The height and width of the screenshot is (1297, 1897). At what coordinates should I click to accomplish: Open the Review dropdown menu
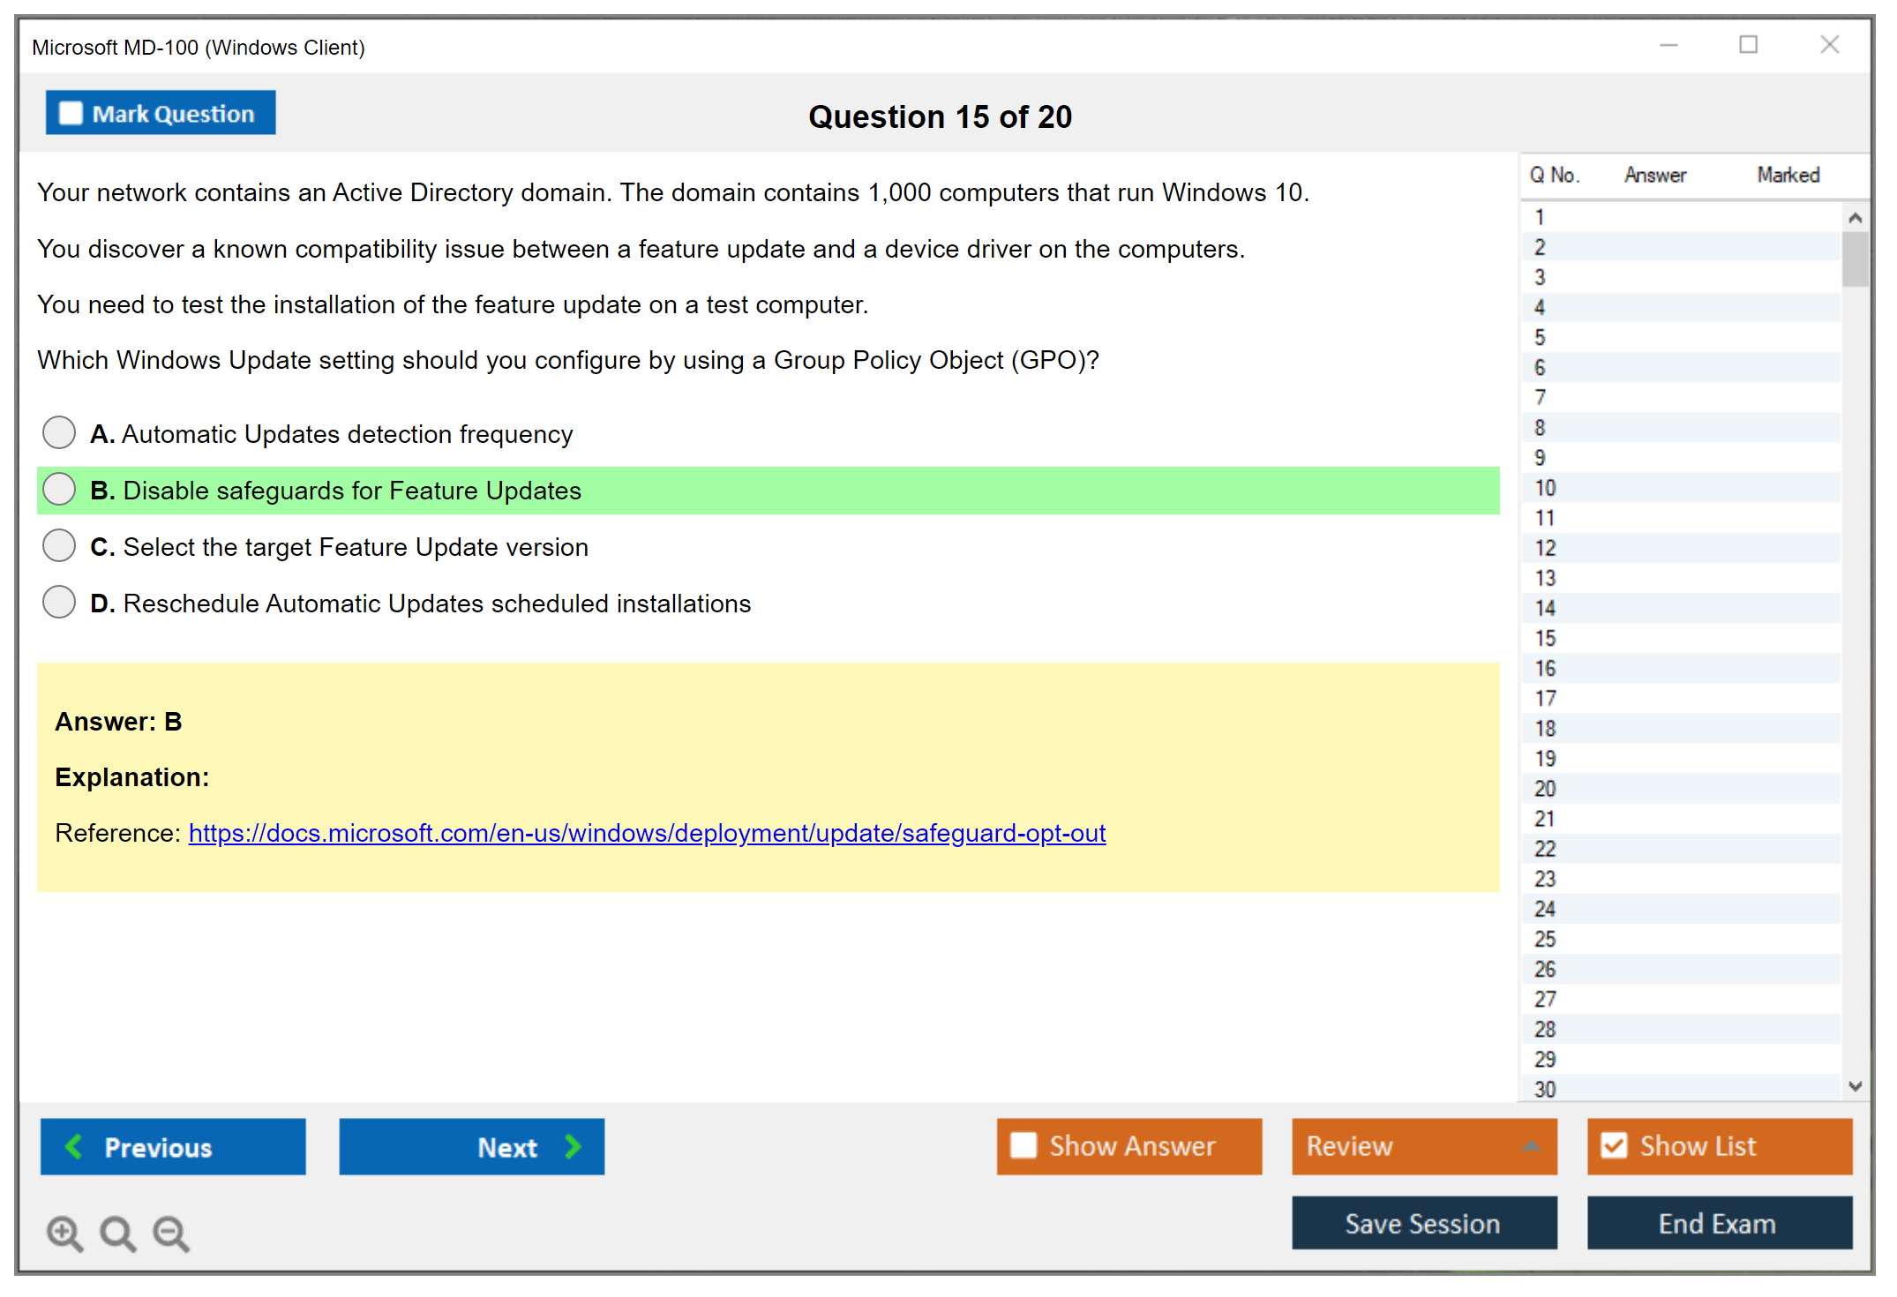coord(1530,1146)
